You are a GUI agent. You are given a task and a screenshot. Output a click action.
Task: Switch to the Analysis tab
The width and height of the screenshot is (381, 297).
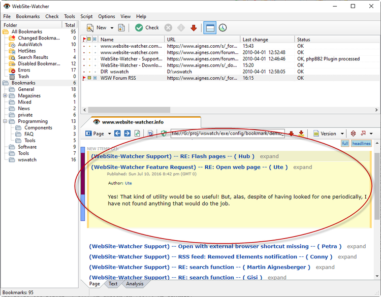pos(135,284)
